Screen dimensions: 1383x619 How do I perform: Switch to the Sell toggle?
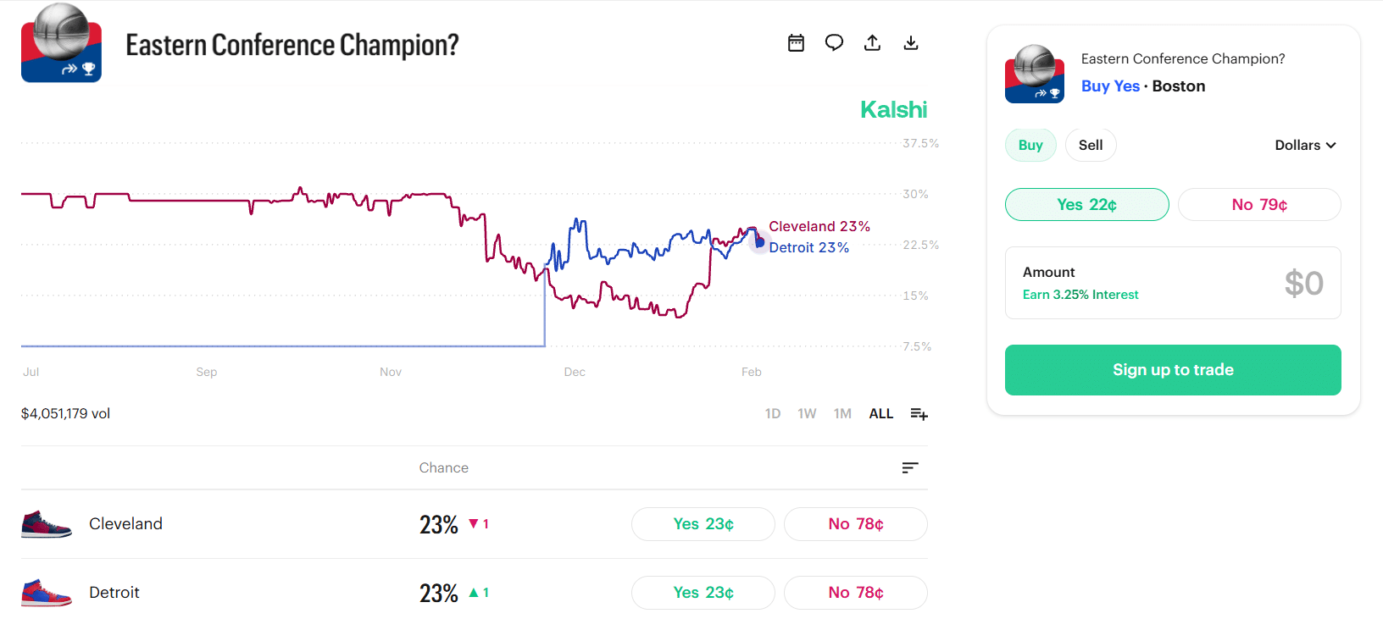pyautogui.click(x=1091, y=145)
